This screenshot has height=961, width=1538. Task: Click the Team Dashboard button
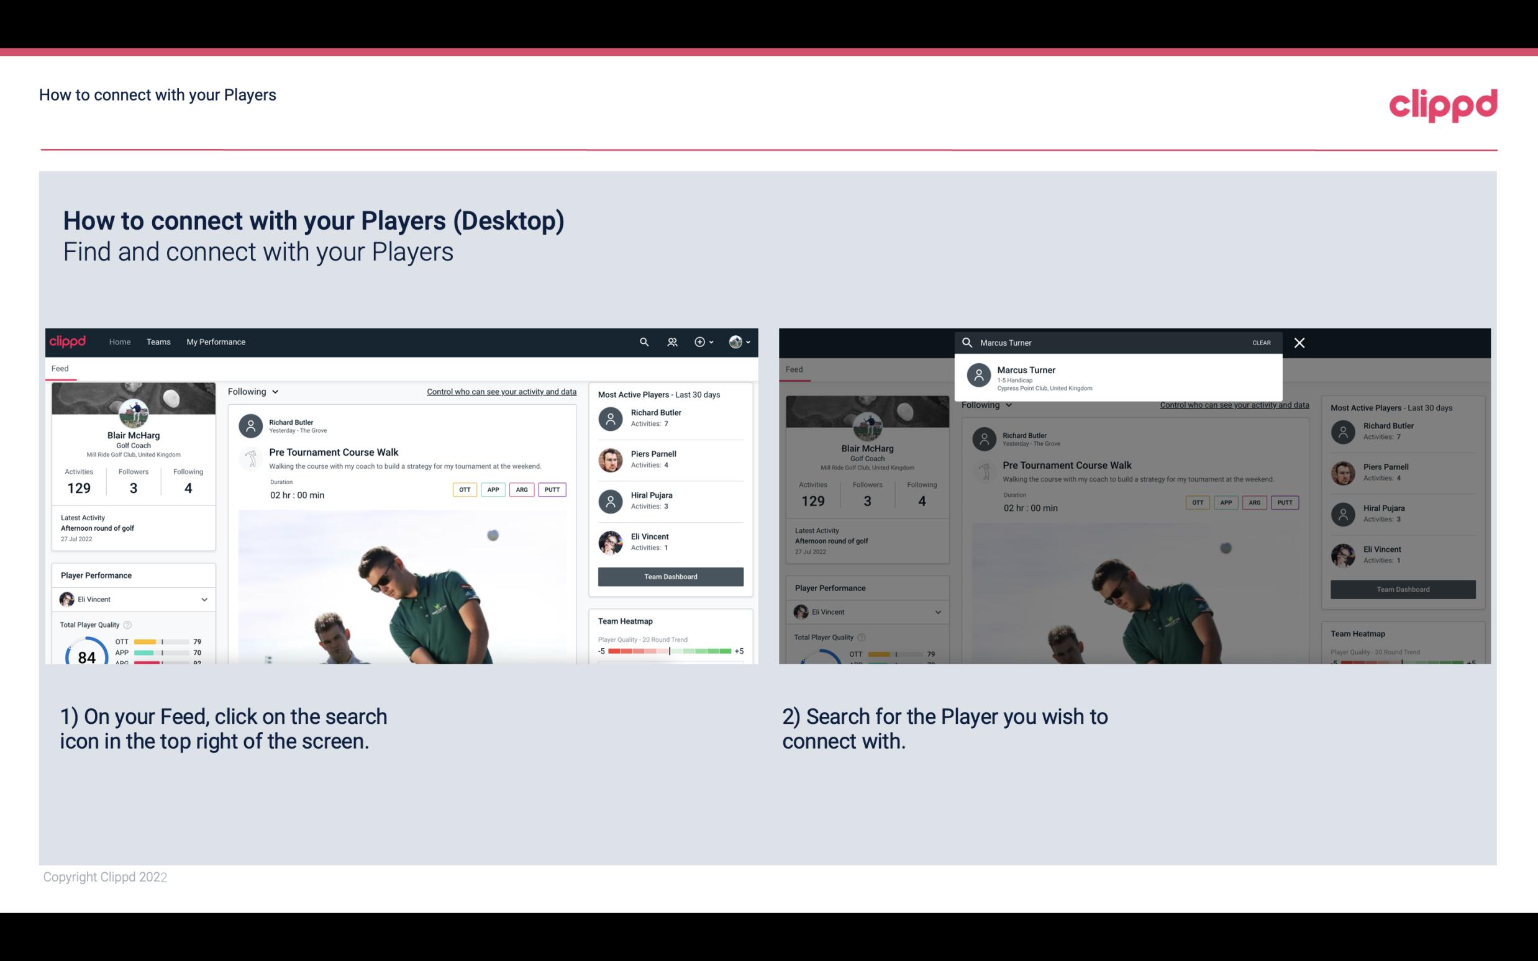(670, 575)
